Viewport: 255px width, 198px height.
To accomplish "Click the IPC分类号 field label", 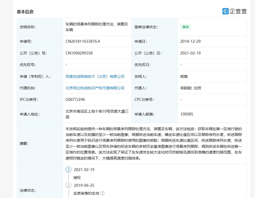I will 29,100.
